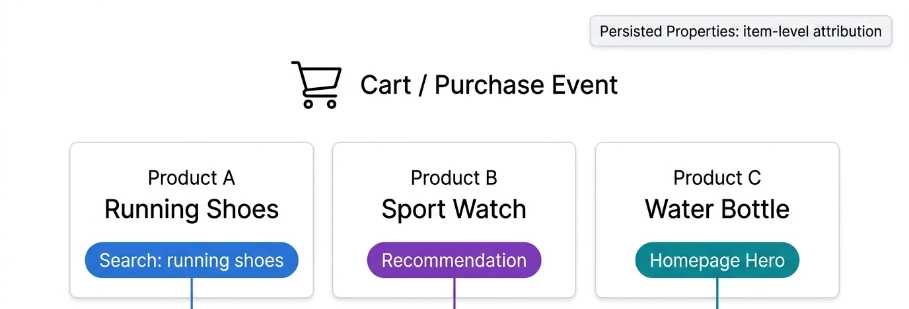Select the "Search: running shoes" blue pill
Image resolution: width=909 pixels, height=309 pixels.
[x=192, y=260]
